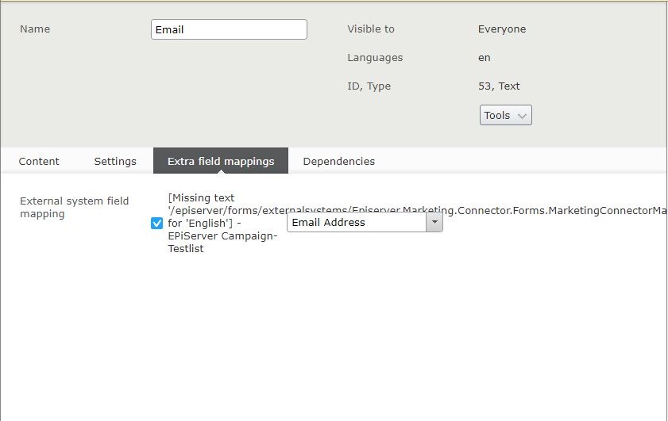Open the Tools dropdown button
This screenshot has width=668, height=421.
pos(505,115)
